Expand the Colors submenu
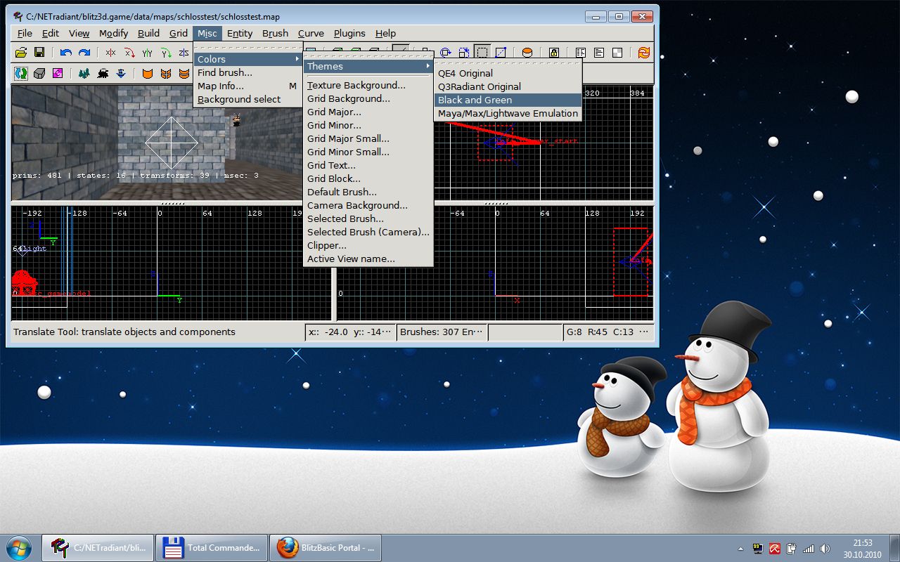The image size is (900, 562). (x=247, y=59)
